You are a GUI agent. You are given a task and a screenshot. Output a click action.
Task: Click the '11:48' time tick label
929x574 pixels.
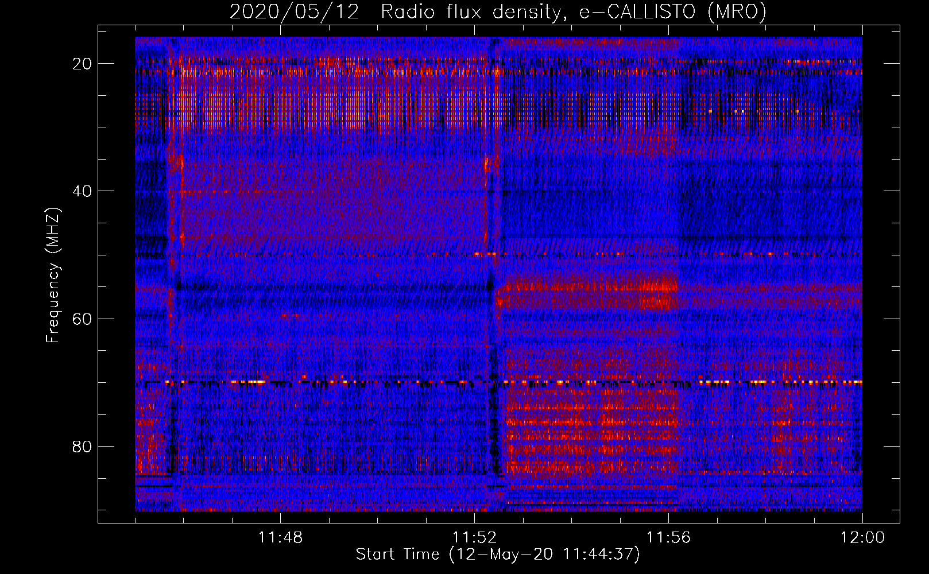(x=280, y=538)
